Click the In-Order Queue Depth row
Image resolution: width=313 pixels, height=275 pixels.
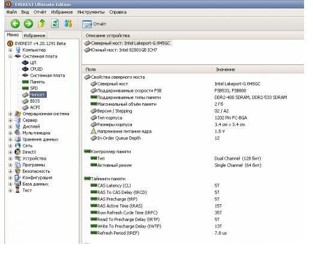click(194, 138)
